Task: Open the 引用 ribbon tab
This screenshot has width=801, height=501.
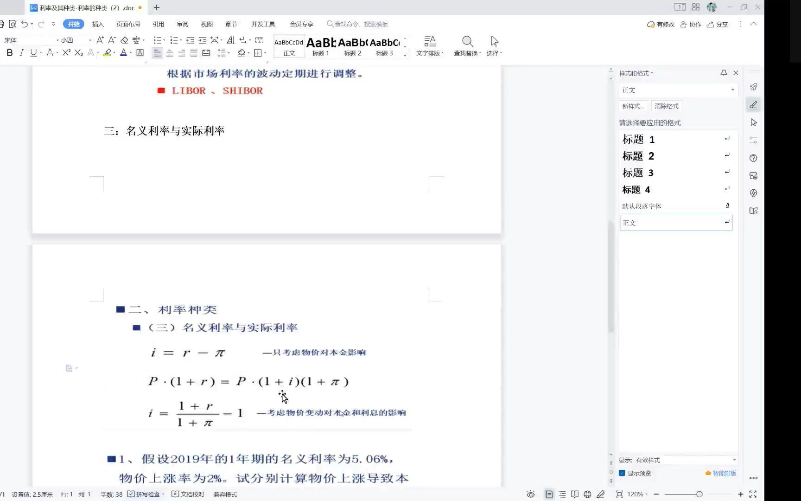Action: (158, 24)
